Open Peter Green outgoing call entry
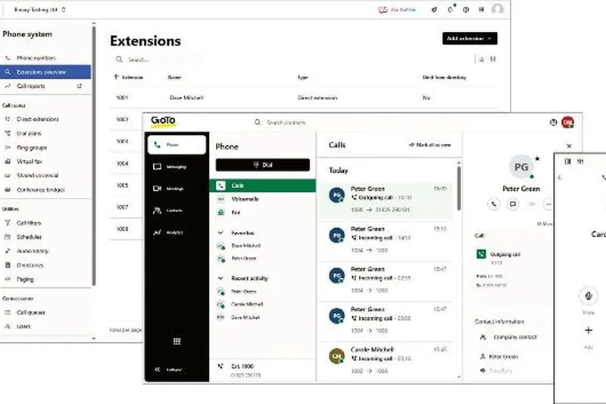606x404 pixels. tap(386, 199)
